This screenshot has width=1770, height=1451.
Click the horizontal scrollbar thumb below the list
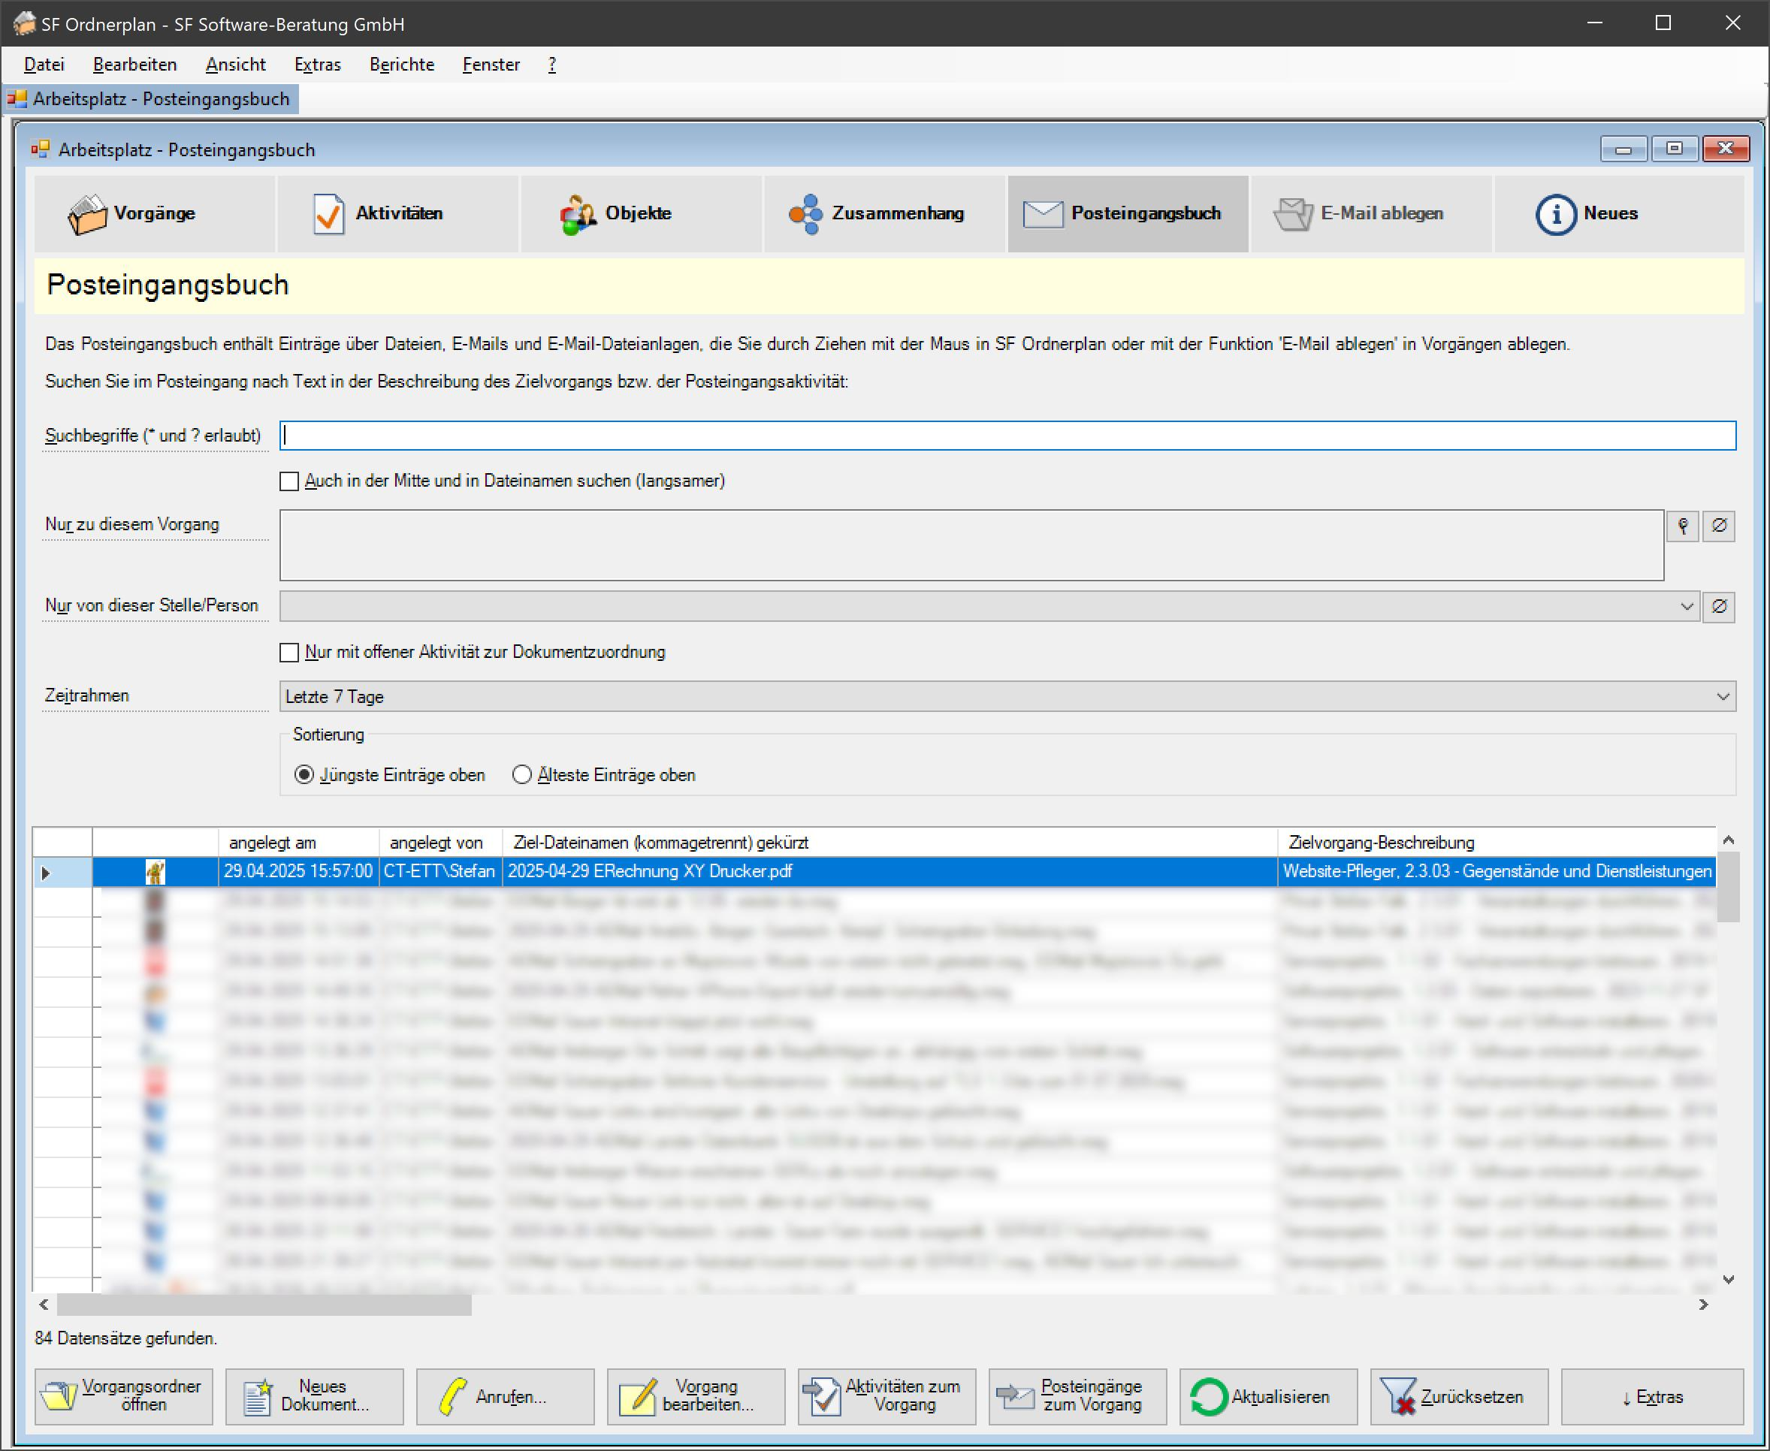264,1305
